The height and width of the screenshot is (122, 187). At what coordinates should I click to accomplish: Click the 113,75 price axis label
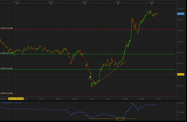pos(180,9)
